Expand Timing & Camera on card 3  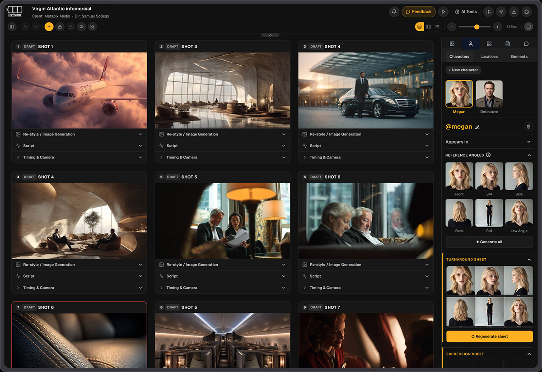(366, 157)
